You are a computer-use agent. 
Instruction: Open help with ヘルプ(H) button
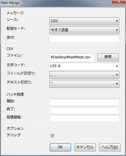tap(110, 147)
